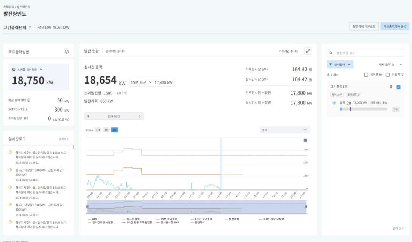The height and width of the screenshot is (242, 412).
Task: Toggle the 1시간 평균 초과발전량 legend series
Action: pos(137,222)
